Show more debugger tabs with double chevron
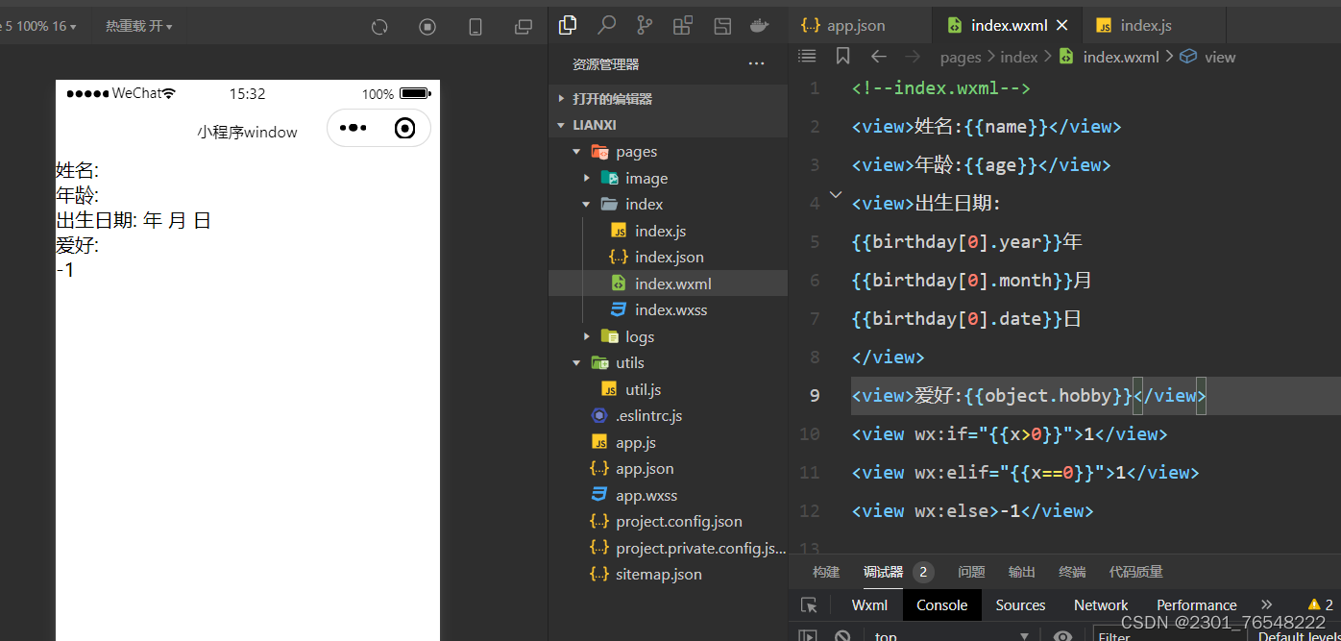 click(1266, 604)
